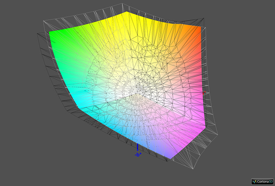Click the Cortona3D pinwheel icon

click(254, 181)
